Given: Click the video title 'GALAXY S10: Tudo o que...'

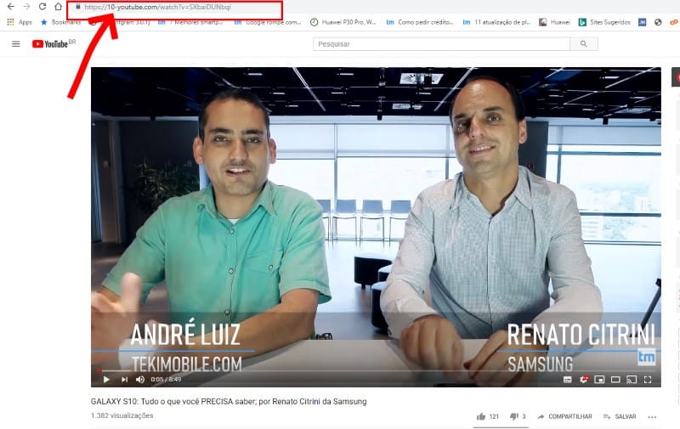Looking at the screenshot, I should [x=229, y=402].
